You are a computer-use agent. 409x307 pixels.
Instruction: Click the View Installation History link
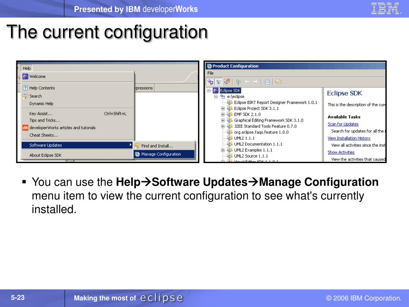349,138
